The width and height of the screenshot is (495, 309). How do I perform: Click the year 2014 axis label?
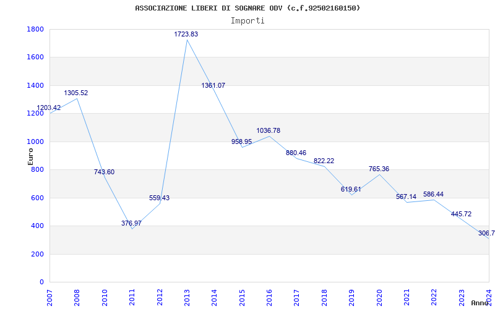tap(214, 298)
